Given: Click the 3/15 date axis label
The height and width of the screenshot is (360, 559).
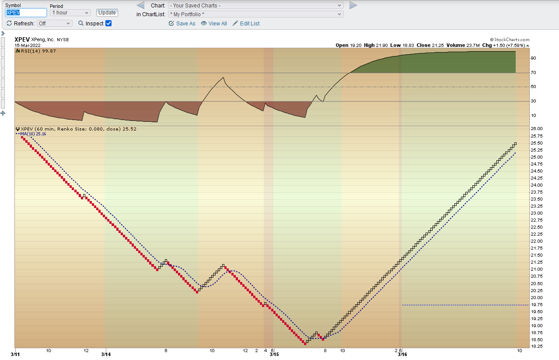Looking at the screenshot, I should point(274,354).
